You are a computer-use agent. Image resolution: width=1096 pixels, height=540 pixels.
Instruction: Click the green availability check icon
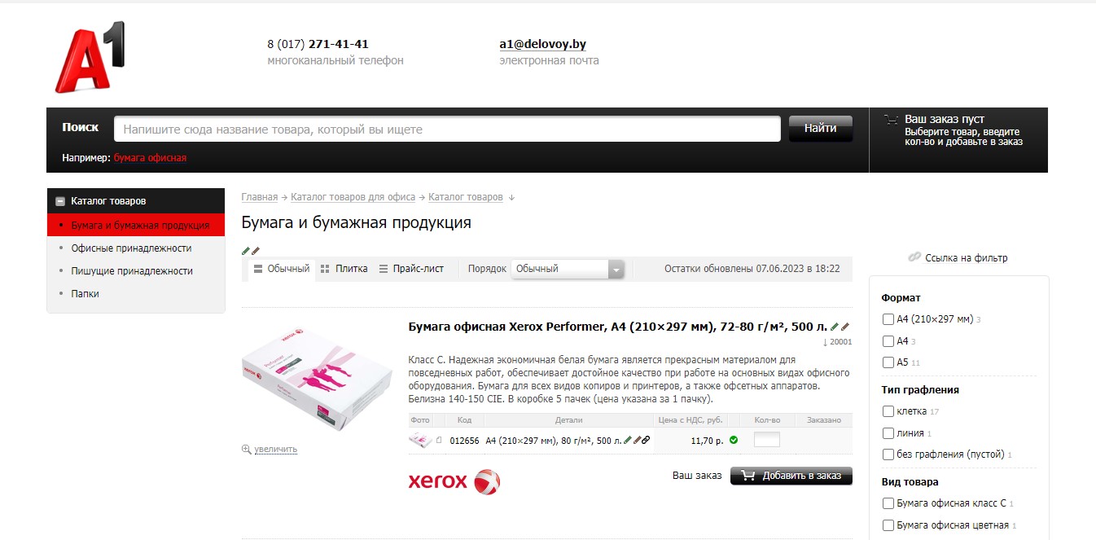click(x=734, y=440)
